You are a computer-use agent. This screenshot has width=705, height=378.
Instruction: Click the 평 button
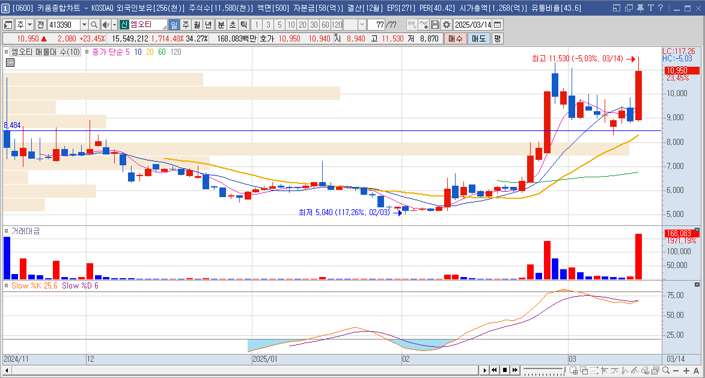[497, 38]
